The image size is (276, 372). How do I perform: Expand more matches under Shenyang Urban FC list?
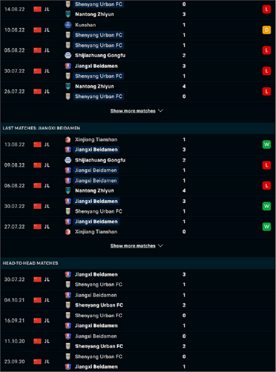tap(133, 111)
